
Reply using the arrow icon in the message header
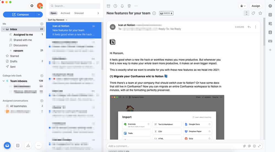tap(249, 27)
